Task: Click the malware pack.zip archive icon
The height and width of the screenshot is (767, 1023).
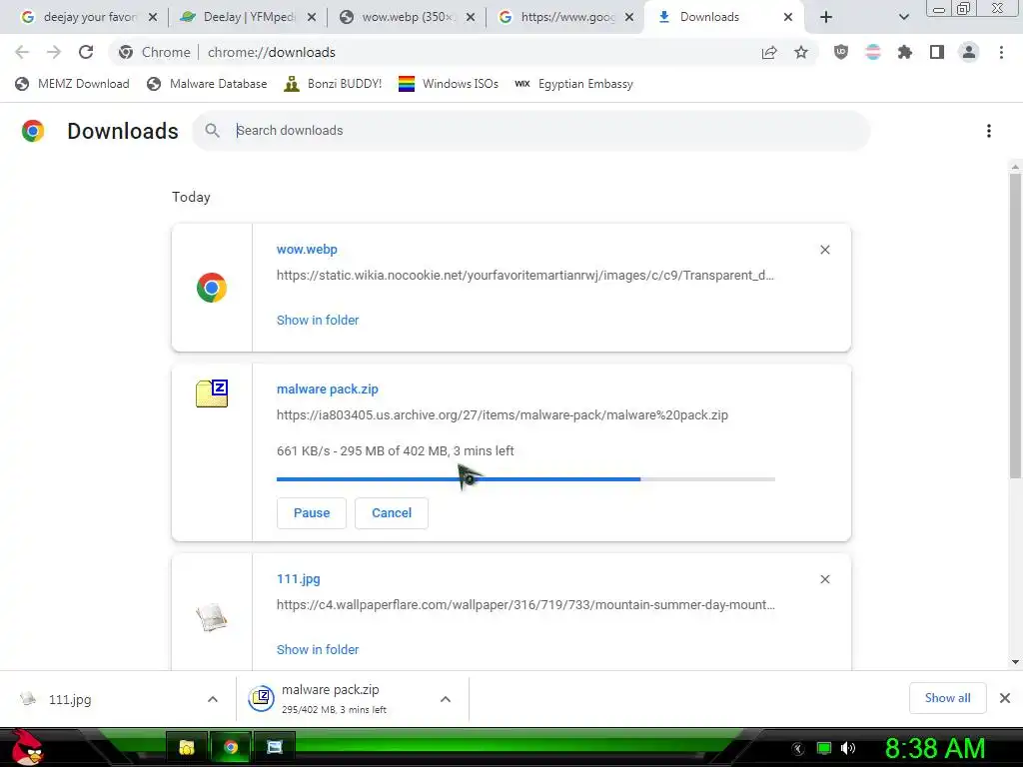Action: [212, 393]
